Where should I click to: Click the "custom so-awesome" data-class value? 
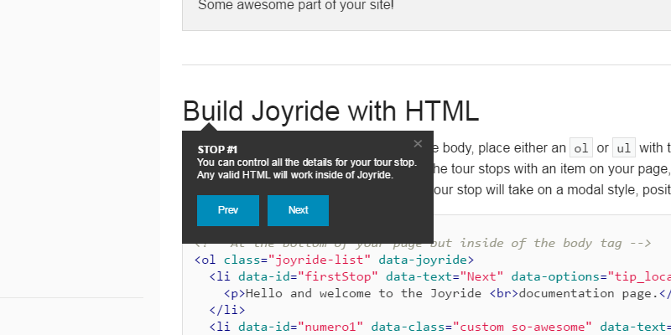pos(523,326)
